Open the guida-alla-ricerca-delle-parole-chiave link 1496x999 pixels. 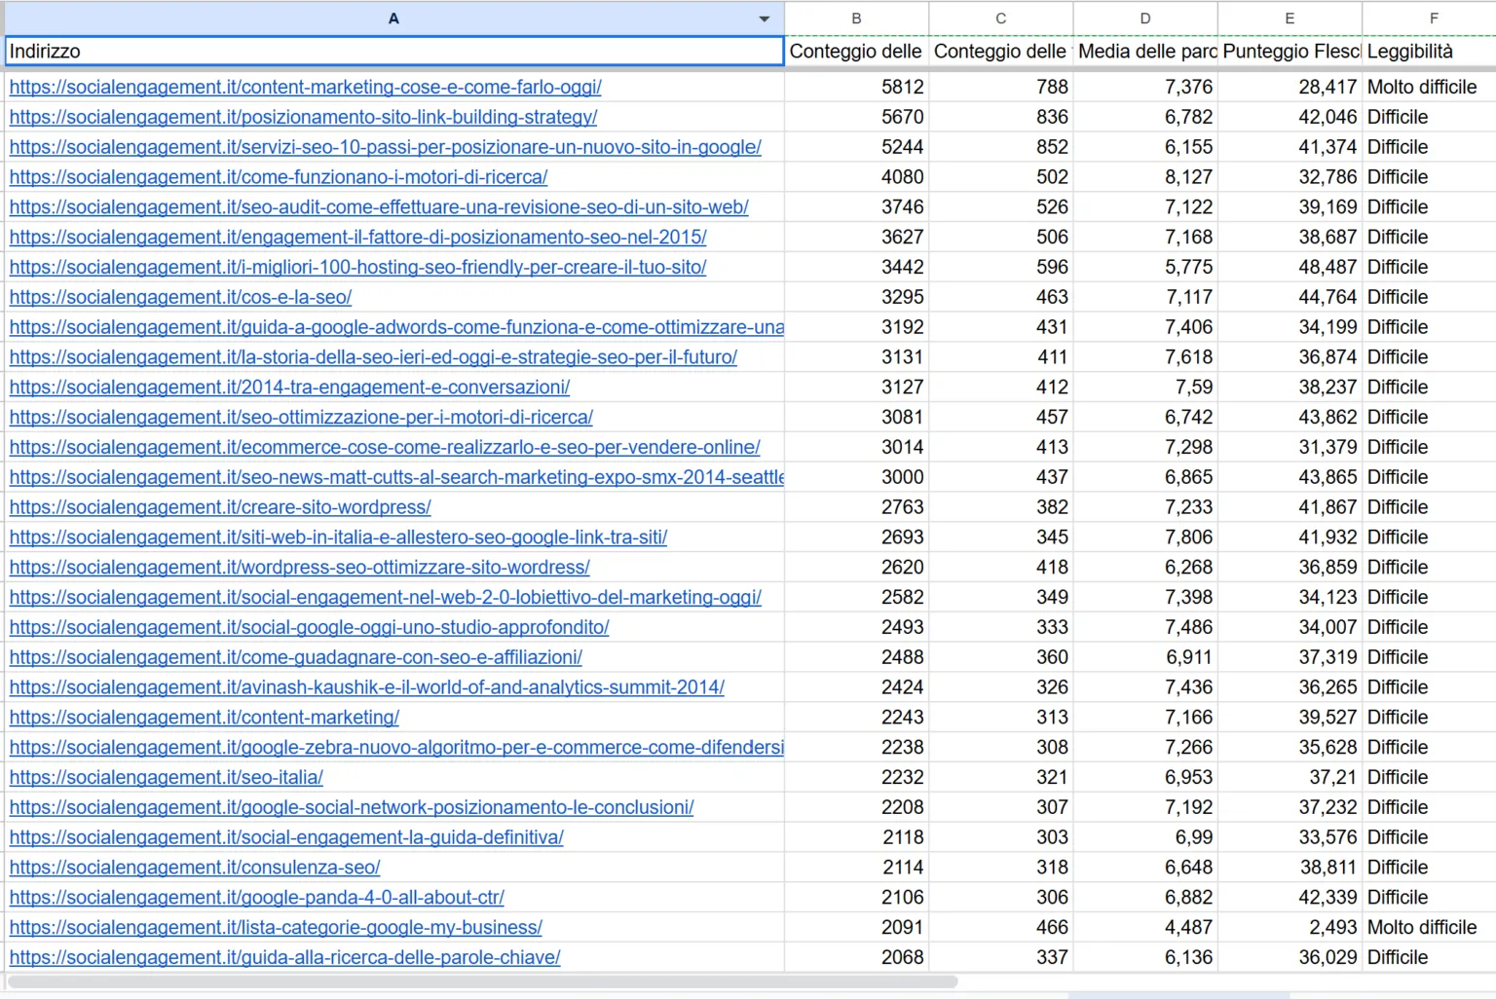click(284, 957)
